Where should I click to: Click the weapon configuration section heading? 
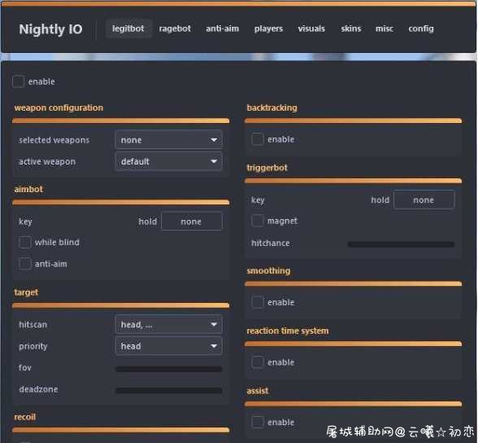click(x=59, y=107)
